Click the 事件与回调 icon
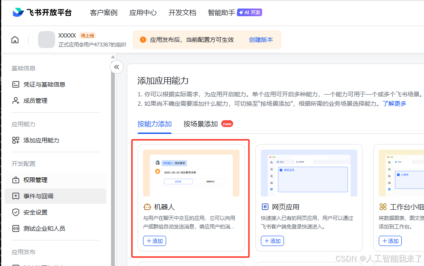The height and width of the screenshot is (266, 424). click(x=16, y=196)
